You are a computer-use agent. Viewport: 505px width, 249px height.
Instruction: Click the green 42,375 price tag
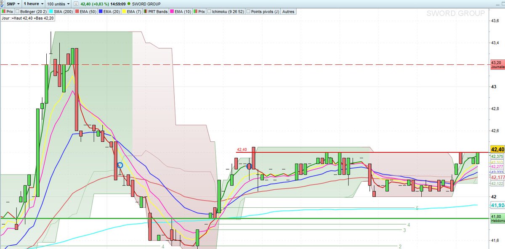click(497, 156)
